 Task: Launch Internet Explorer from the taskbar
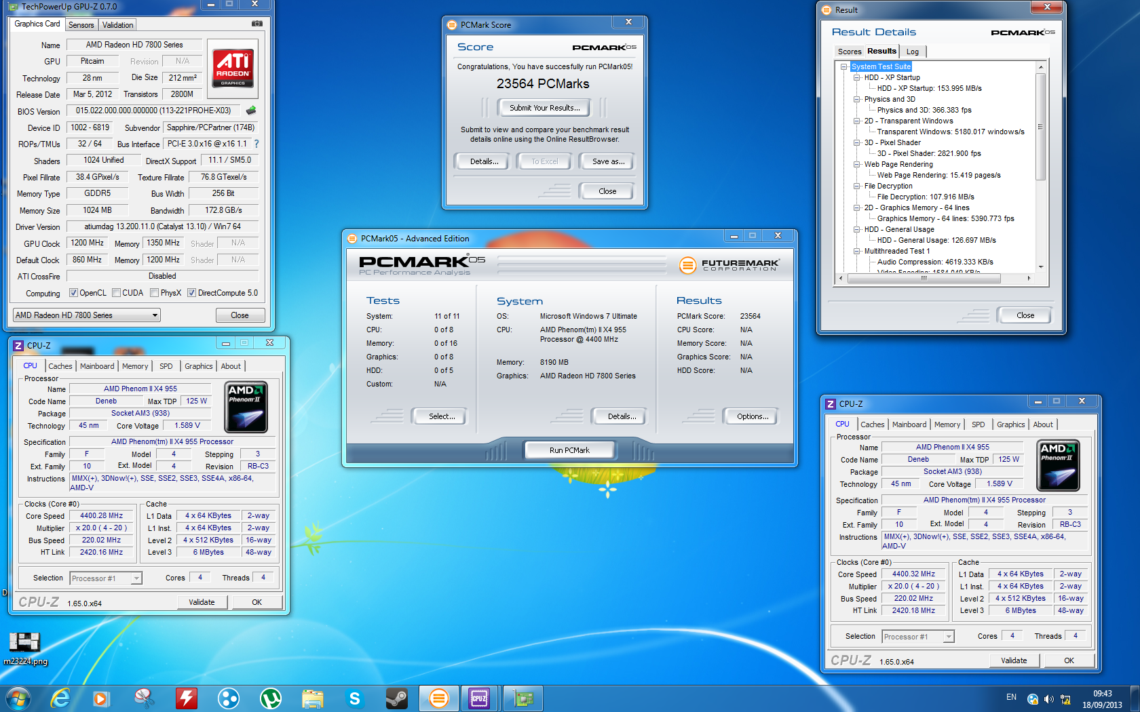coord(61,698)
